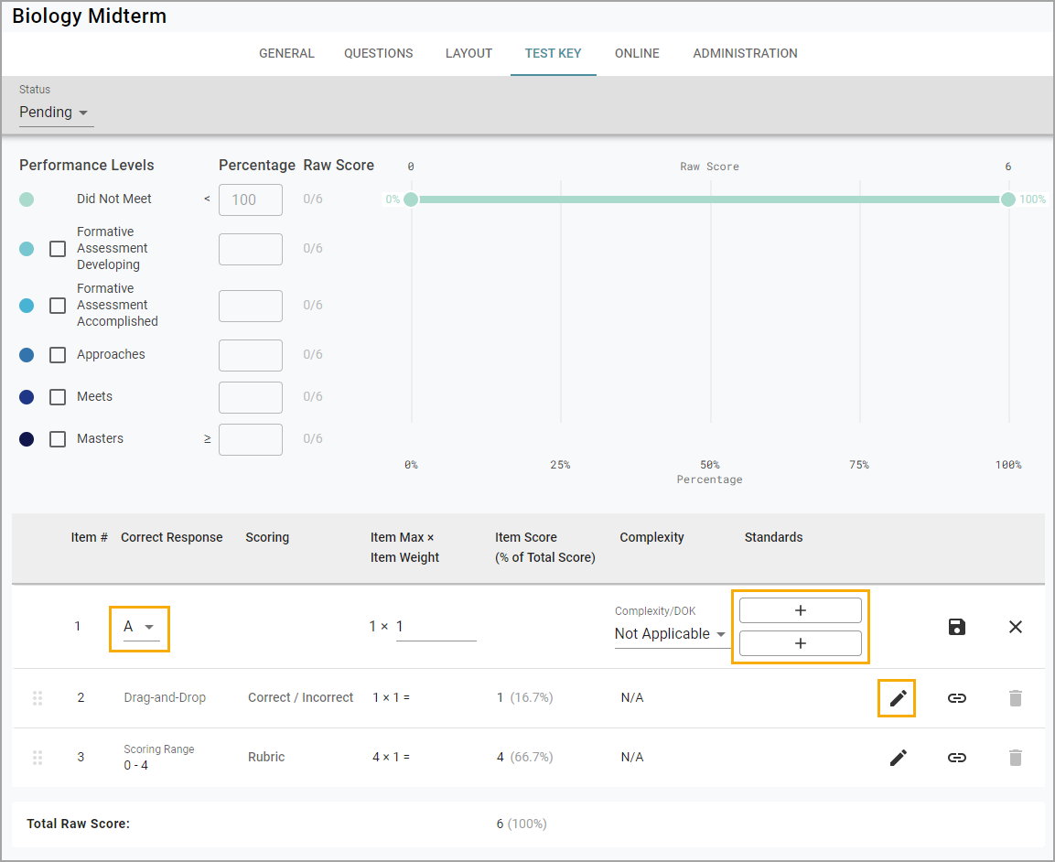Viewport: 1055px width, 862px height.
Task: Select the Meets color dot
Action: pos(27,397)
